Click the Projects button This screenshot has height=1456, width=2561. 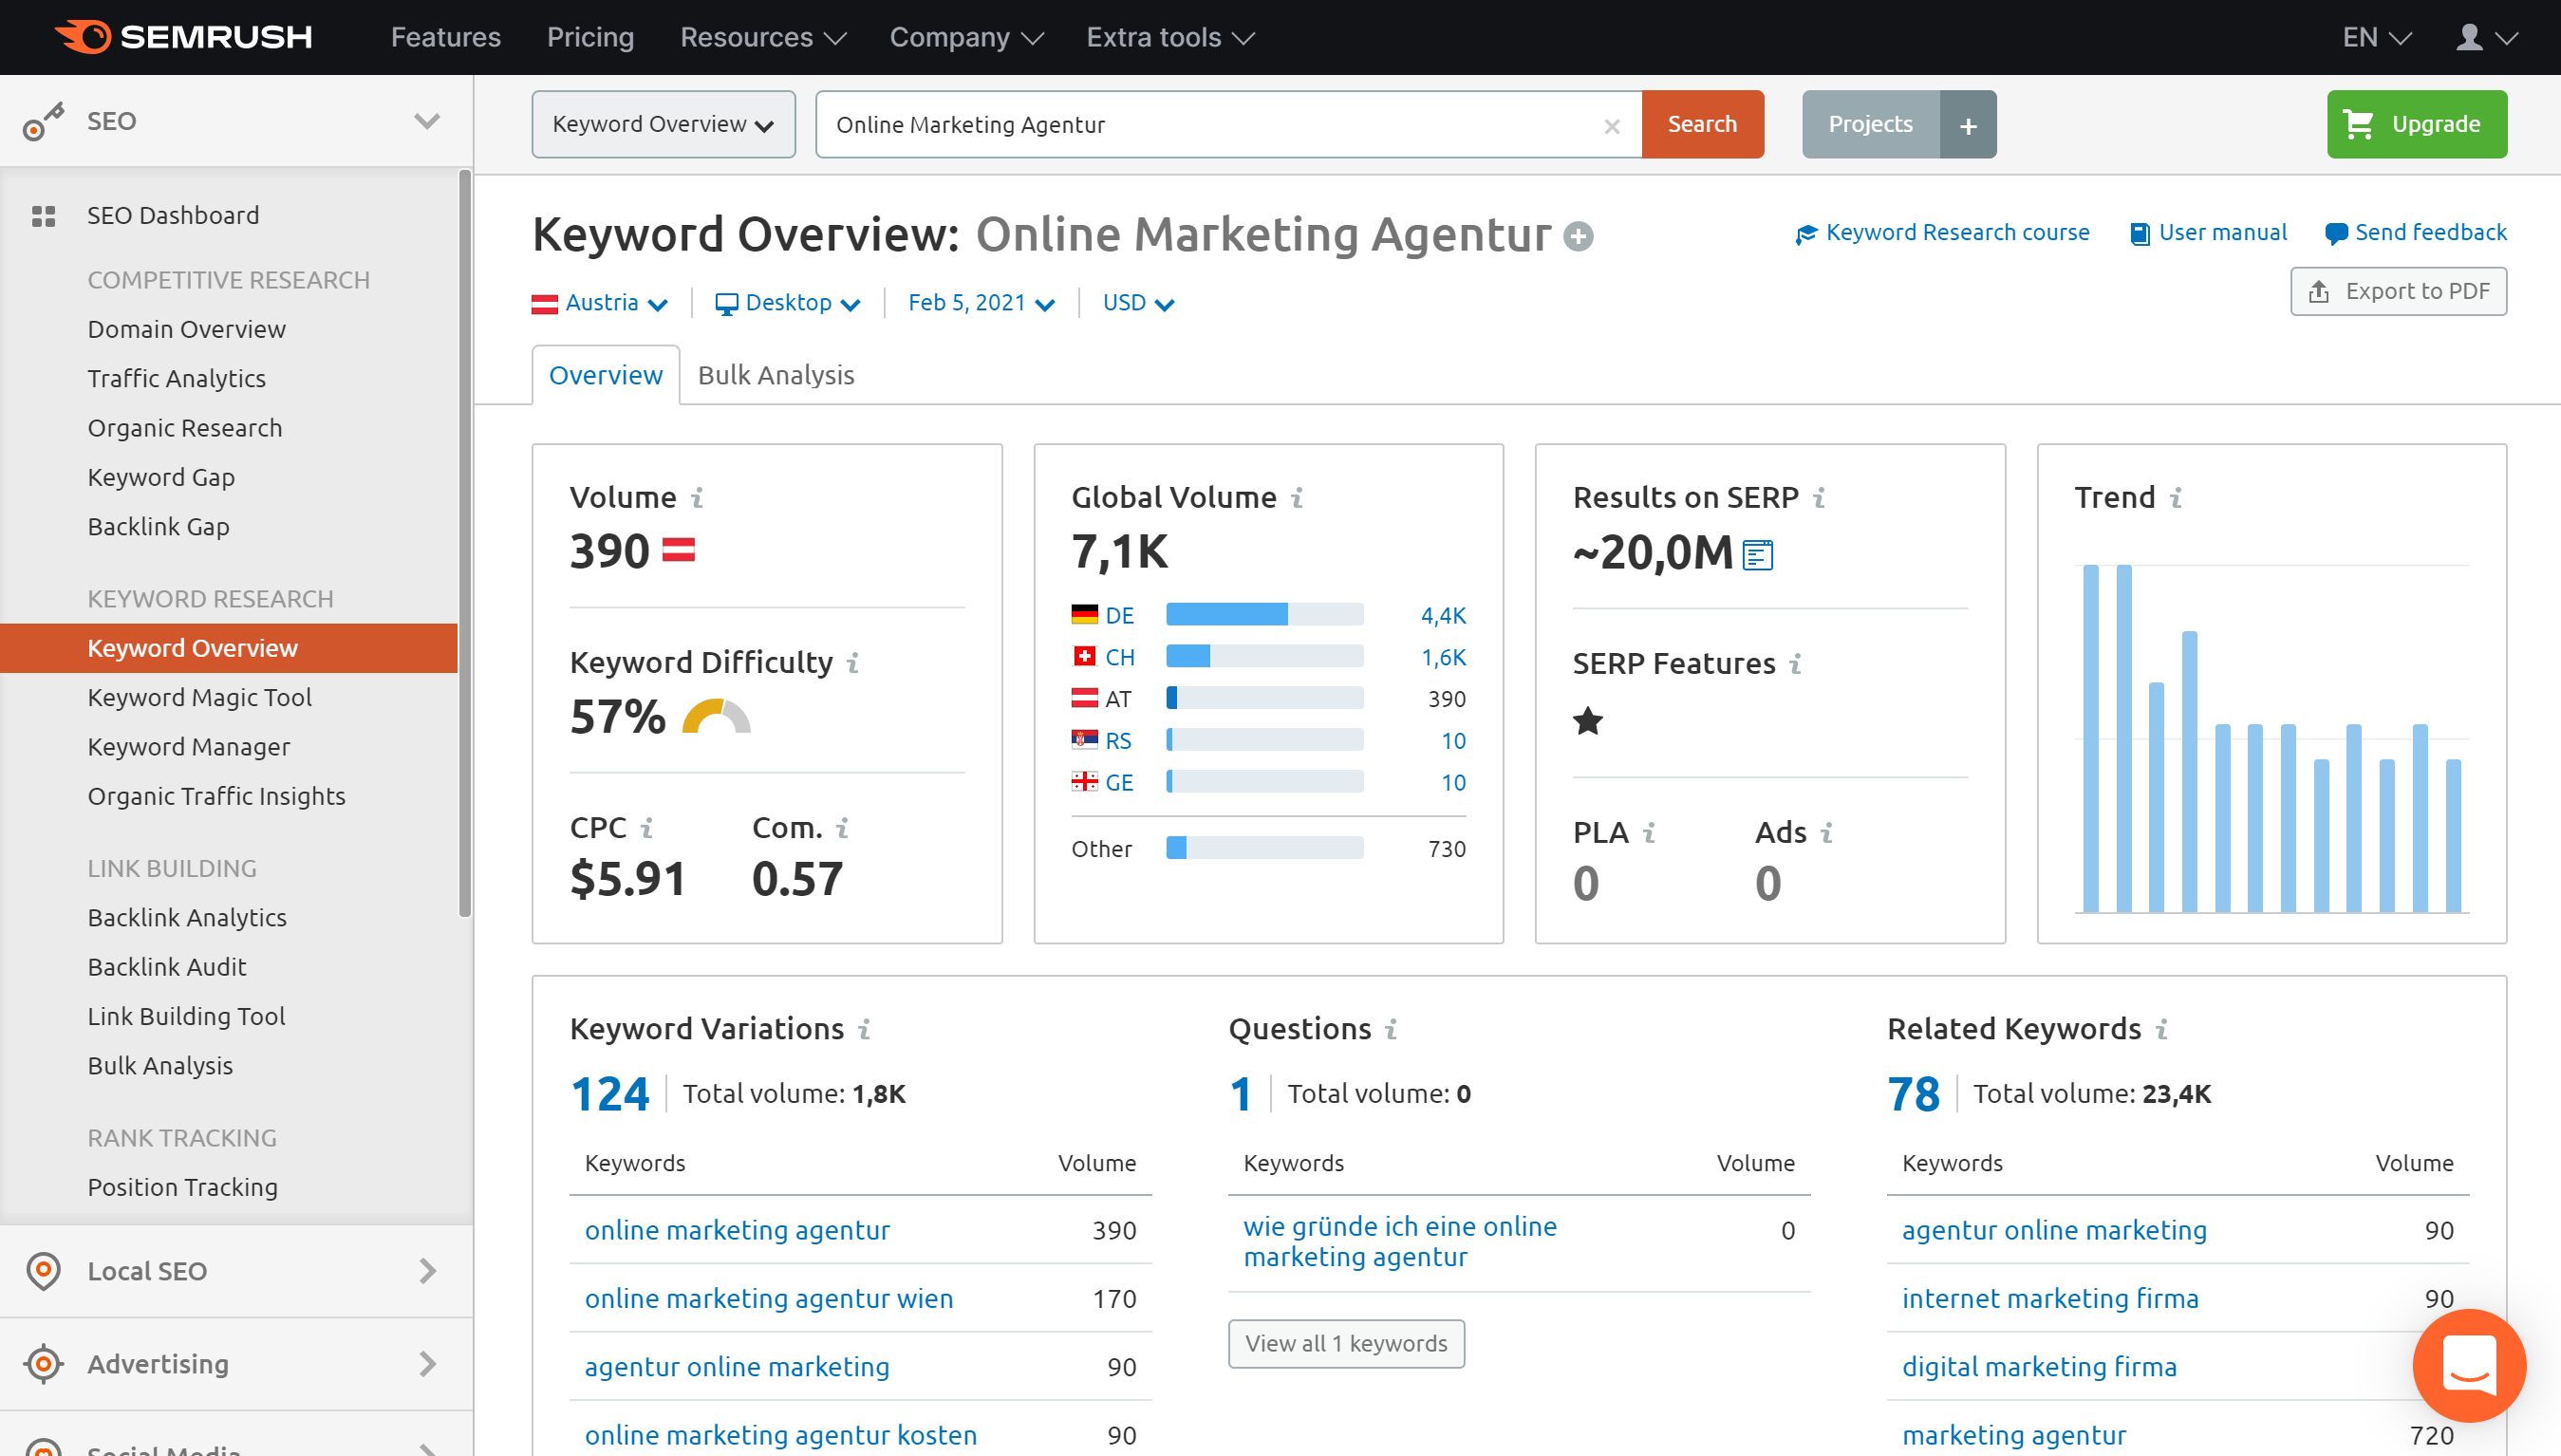click(1870, 124)
